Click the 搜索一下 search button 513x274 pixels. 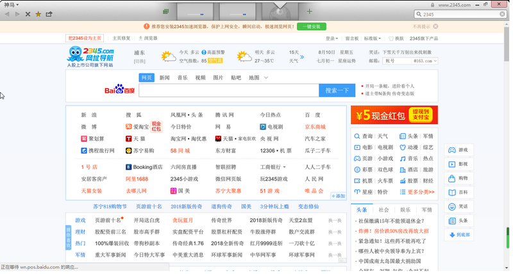coord(337,90)
